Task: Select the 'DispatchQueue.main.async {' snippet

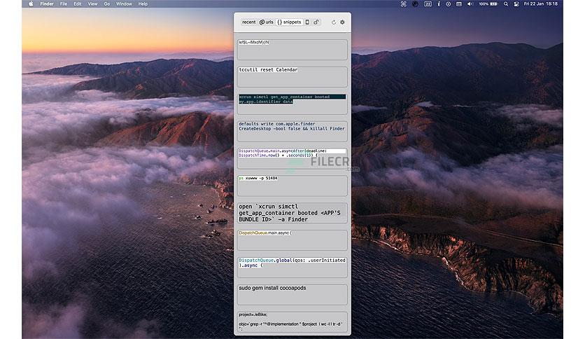Action: [x=292, y=240]
